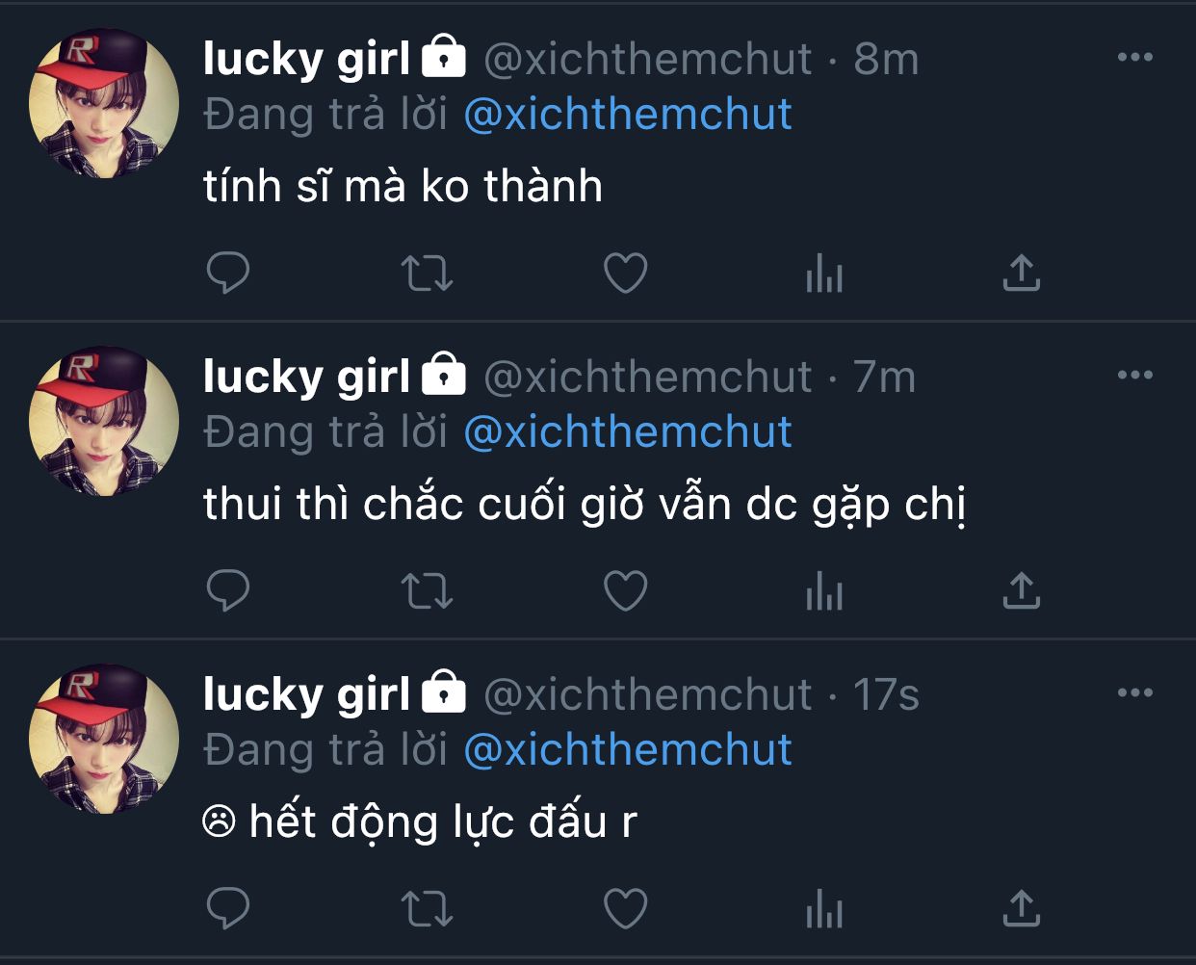Open lucky girl's avatar on the 7m tweet
This screenshot has height=965, width=1196.
104,421
